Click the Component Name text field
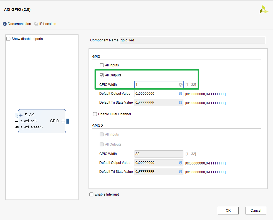This screenshot has width=273, height=220. coord(192,40)
